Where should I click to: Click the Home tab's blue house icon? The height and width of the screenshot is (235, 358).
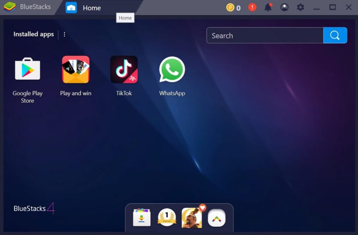pos(71,8)
